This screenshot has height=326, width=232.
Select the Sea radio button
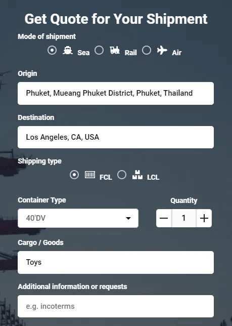pos(52,50)
